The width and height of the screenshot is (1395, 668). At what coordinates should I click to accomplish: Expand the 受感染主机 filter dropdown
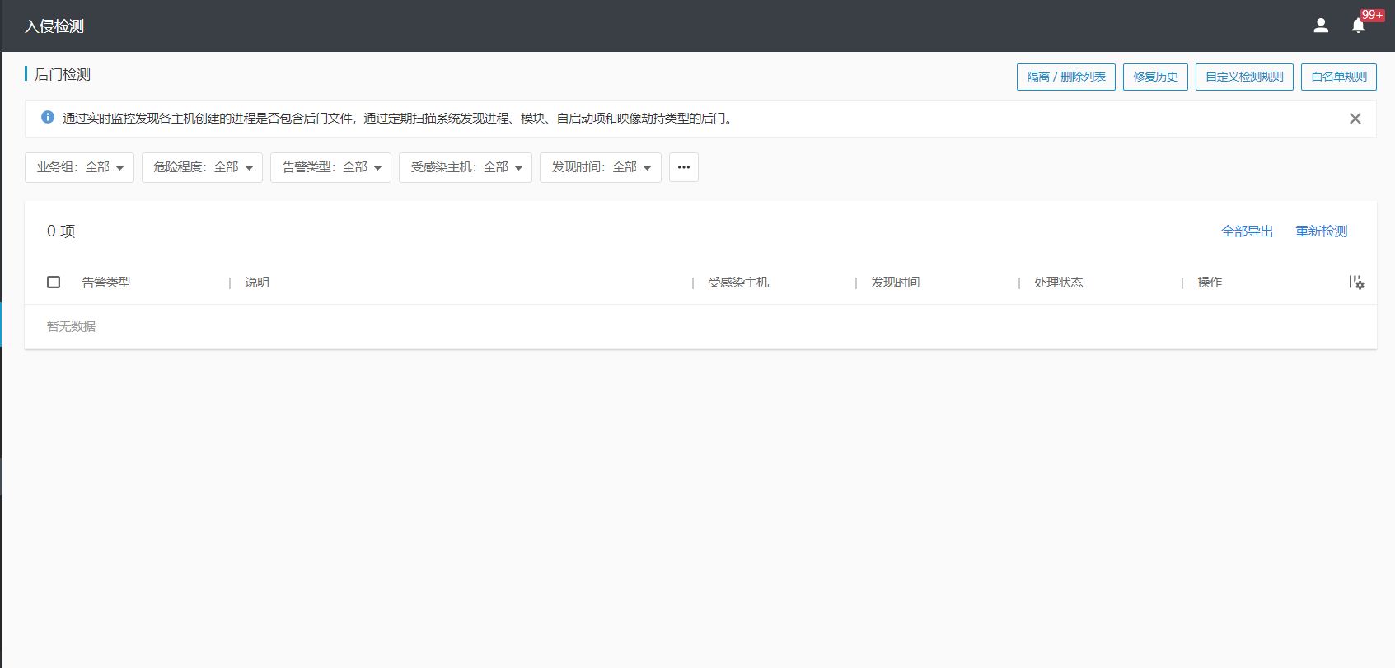pos(466,167)
